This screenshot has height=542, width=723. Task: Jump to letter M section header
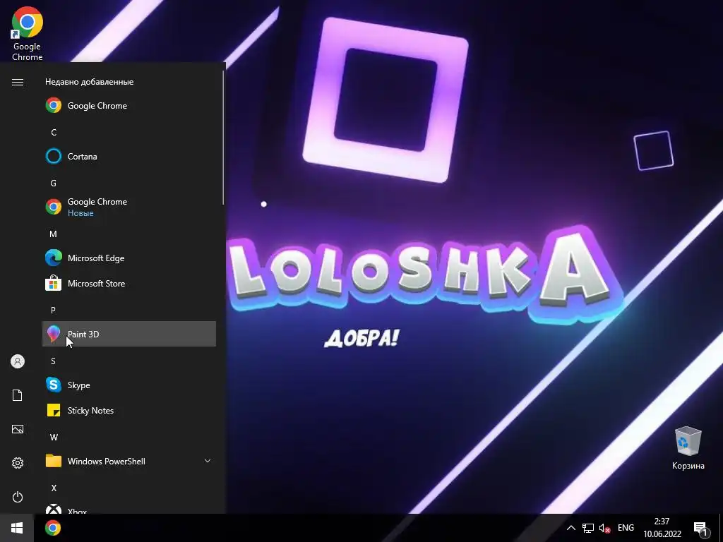[54, 234]
